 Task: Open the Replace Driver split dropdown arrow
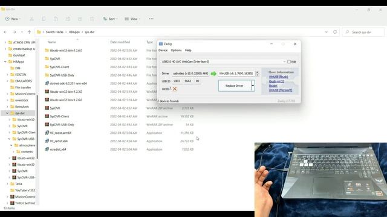point(253,86)
